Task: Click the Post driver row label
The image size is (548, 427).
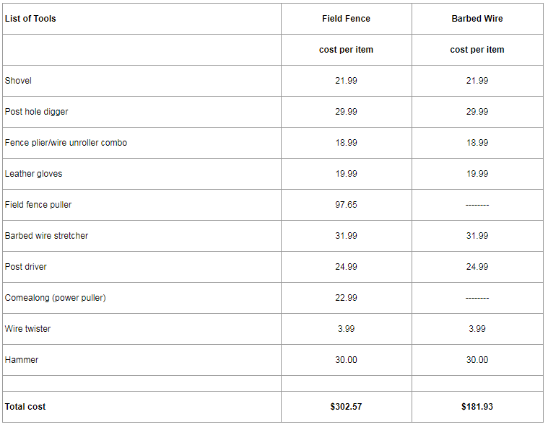Action: tap(26, 267)
